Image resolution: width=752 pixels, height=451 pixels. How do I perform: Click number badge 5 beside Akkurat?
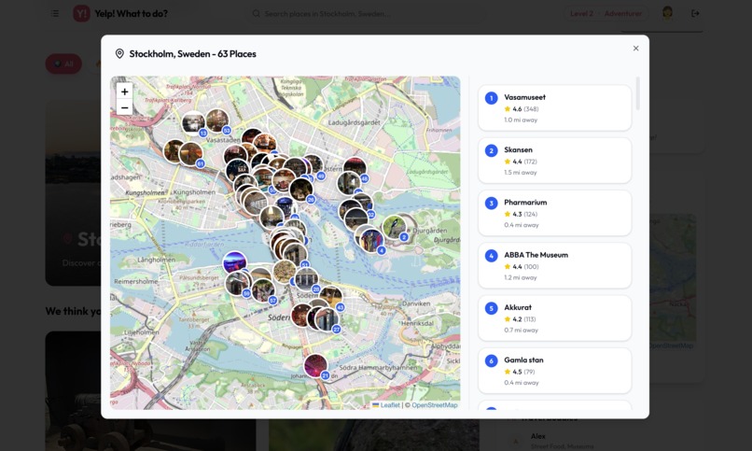tap(491, 308)
